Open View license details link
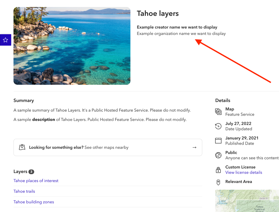Image resolution: width=279 pixels, height=212 pixels. [x=244, y=172]
